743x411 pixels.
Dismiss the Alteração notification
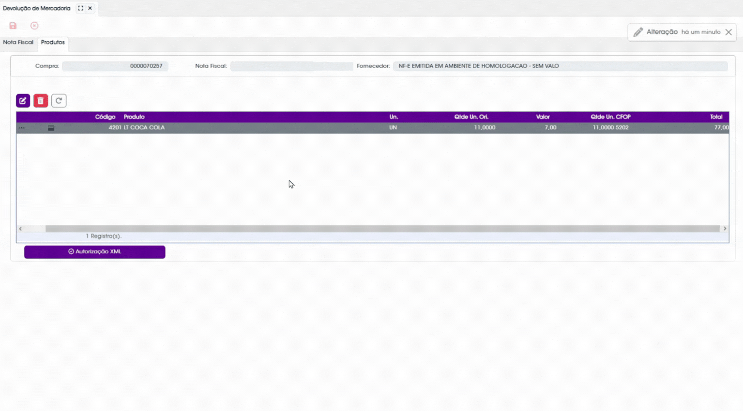point(728,32)
